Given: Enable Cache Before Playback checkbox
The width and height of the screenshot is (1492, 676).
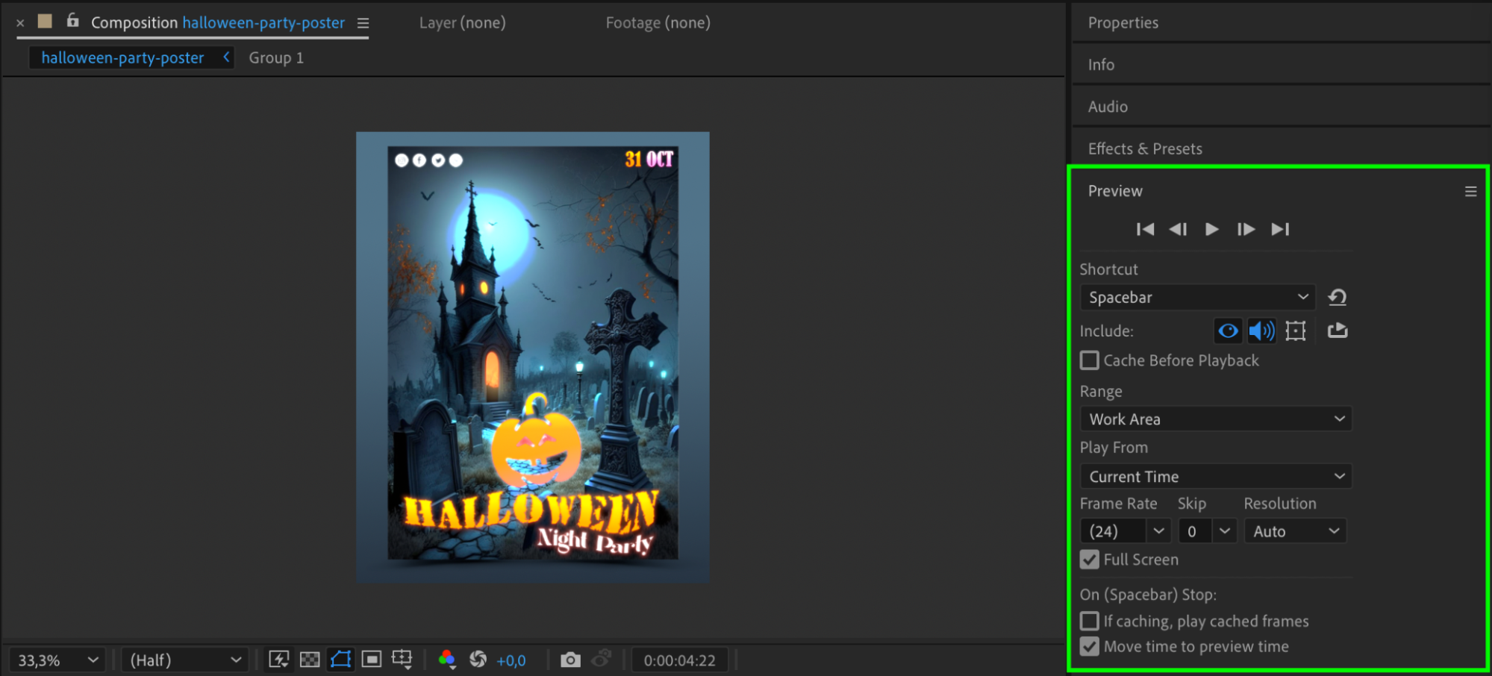Looking at the screenshot, I should pos(1090,360).
